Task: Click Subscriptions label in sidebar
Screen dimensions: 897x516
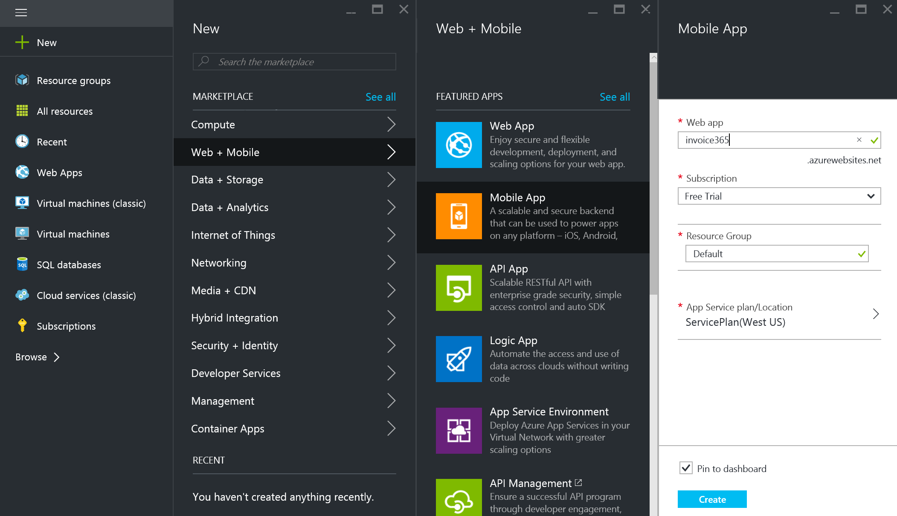Action: [66, 326]
